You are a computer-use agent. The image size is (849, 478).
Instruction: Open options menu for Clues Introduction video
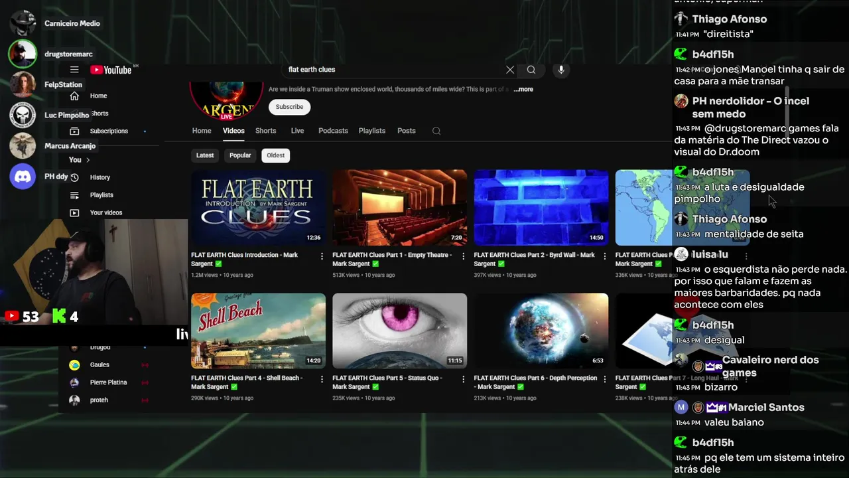coord(322,256)
